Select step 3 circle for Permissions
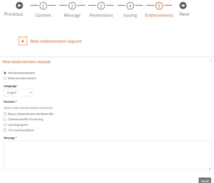Screen dimensions: 214x183 (x=101, y=6)
